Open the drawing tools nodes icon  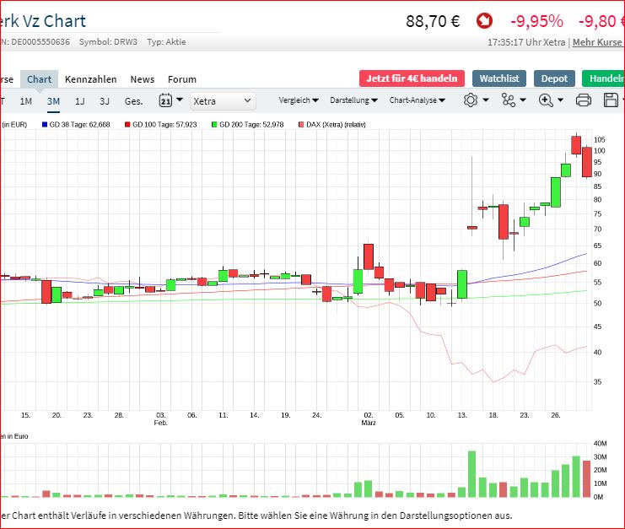pyautogui.click(x=508, y=100)
